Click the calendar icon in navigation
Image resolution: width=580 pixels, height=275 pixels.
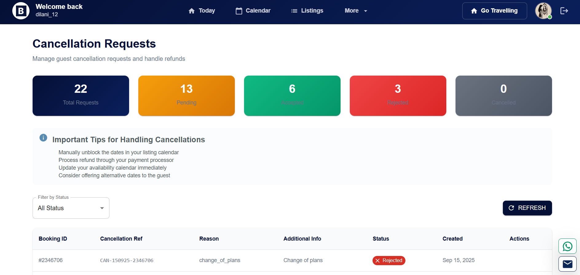(239, 11)
